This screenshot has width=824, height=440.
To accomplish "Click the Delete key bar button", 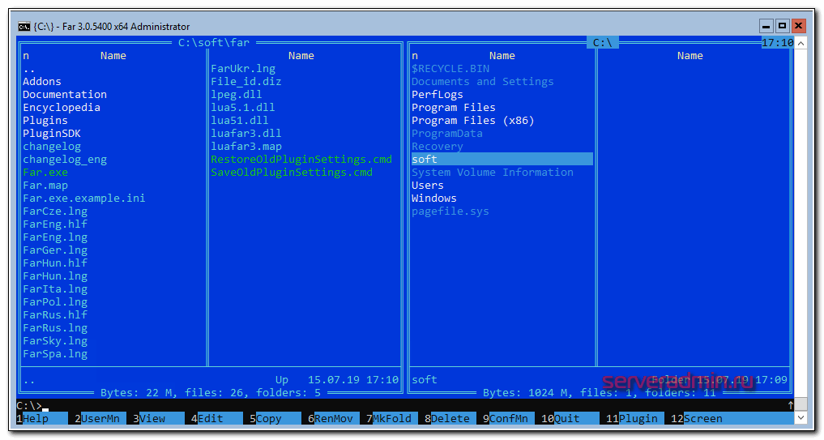I will 450,419.
